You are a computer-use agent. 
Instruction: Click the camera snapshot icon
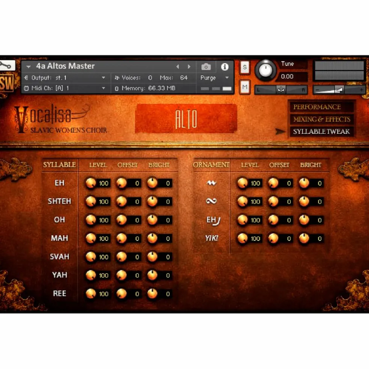click(206, 67)
